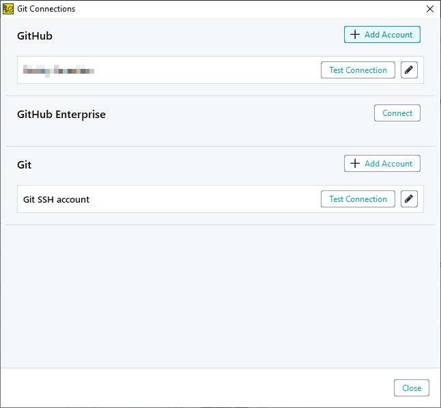This screenshot has height=408, width=441.
Task: Click the application icon in the title bar
Action: [x=8, y=9]
